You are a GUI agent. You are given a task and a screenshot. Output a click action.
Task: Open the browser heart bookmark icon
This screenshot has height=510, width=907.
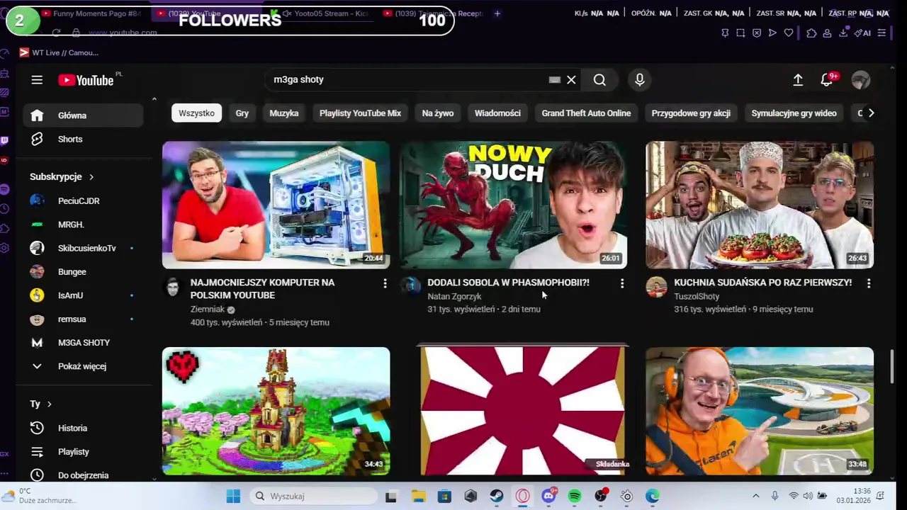pyautogui.click(x=789, y=33)
